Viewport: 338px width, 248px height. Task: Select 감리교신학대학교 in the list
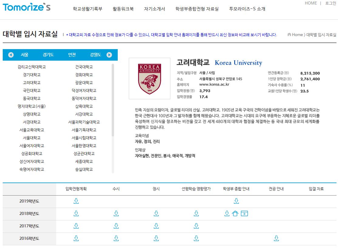point(32,67)
